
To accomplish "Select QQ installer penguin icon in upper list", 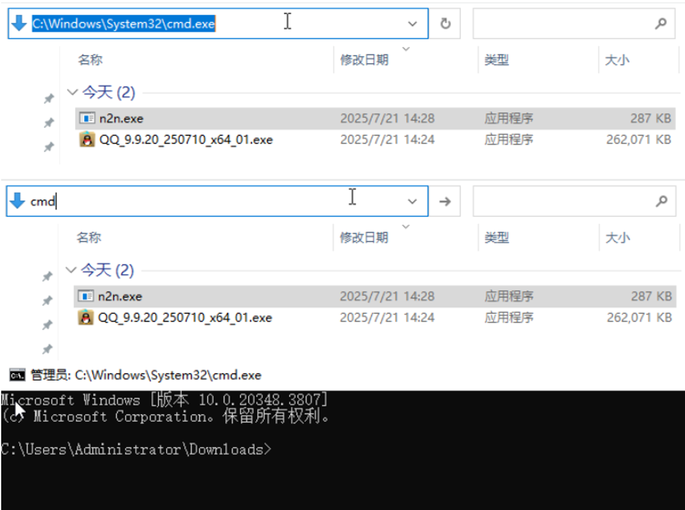I will click(87, 139).
